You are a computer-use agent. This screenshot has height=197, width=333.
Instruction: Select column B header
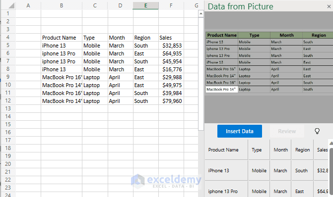pos(62,5)
